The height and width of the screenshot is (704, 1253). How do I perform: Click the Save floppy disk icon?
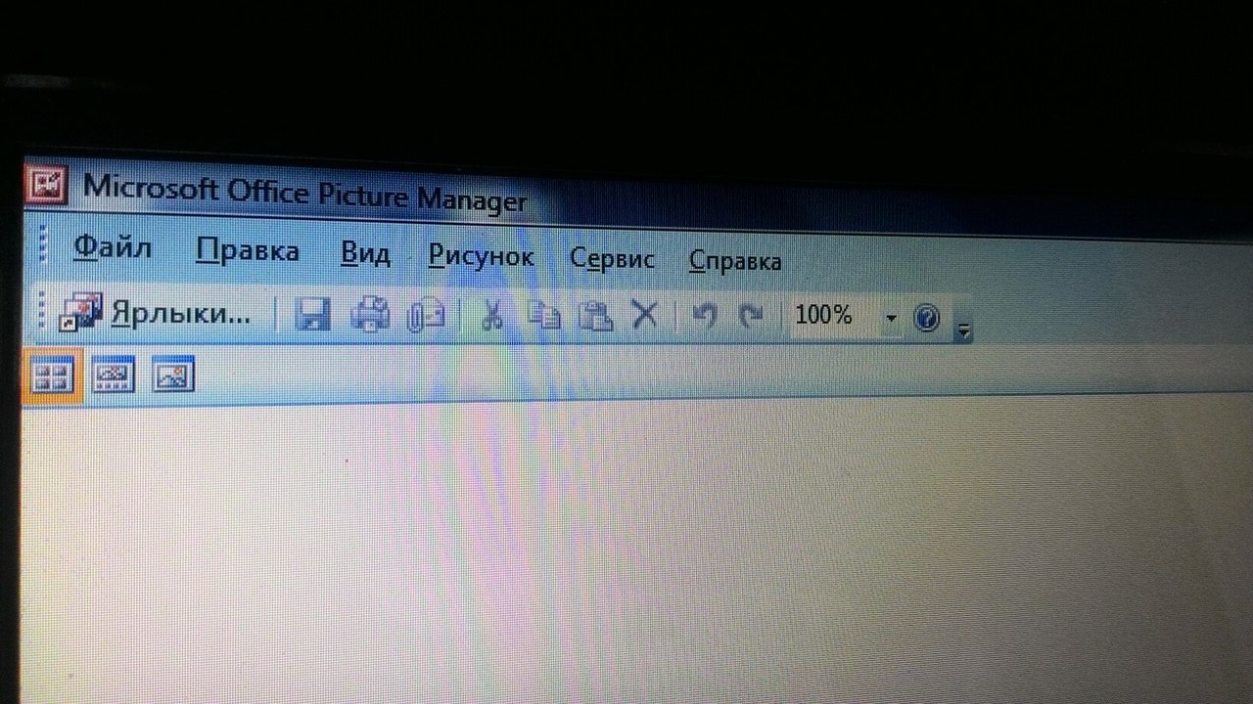coord(312,315)
